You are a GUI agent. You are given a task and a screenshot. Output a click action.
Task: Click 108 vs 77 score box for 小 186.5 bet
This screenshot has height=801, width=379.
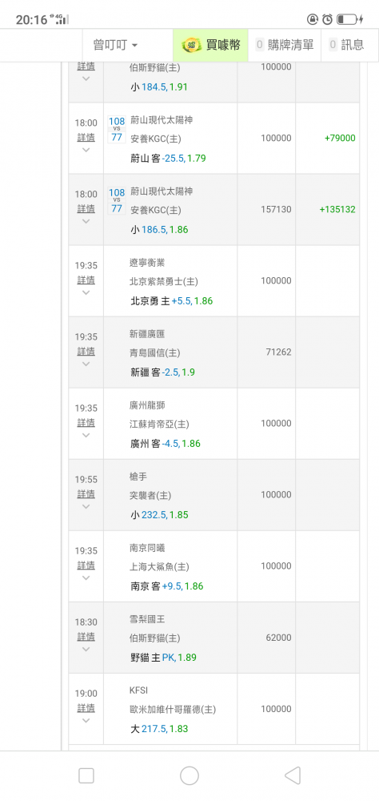pos(117,201)
